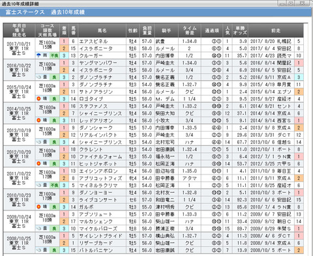Click the sunny weather icon for 2010/10/23
Screen dimensions: 313x256
[38, 206]
